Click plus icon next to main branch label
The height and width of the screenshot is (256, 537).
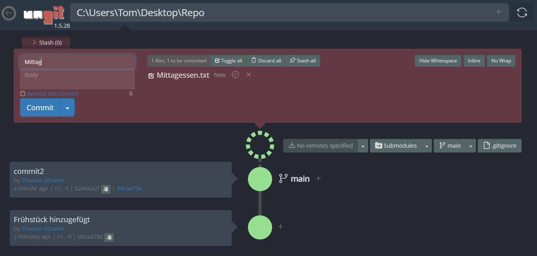(319, 178)
